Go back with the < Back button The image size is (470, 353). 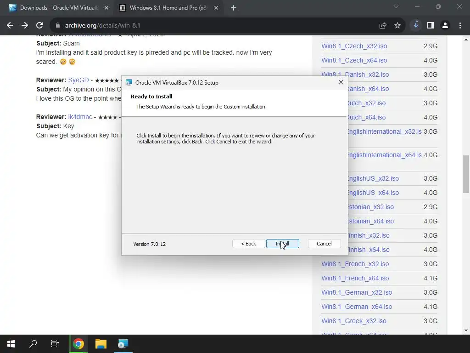click(248, 244)
